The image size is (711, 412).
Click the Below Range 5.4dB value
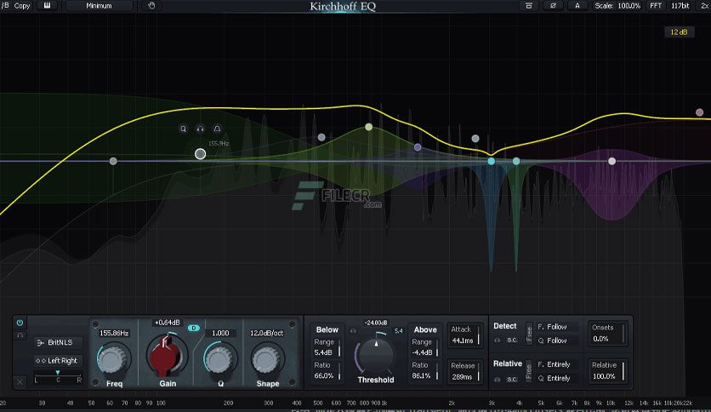(324, 352)
